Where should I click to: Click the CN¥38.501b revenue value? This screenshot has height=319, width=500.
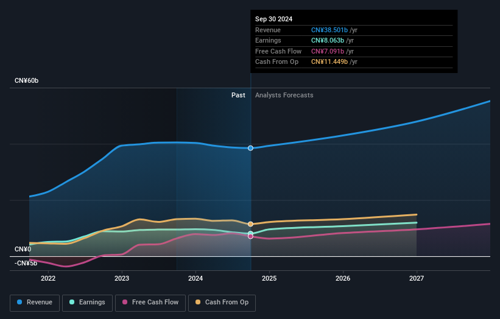[x=329, y=30]
